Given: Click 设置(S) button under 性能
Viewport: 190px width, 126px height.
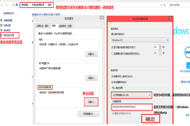Looking at the screenshot, I should (92, 54).
